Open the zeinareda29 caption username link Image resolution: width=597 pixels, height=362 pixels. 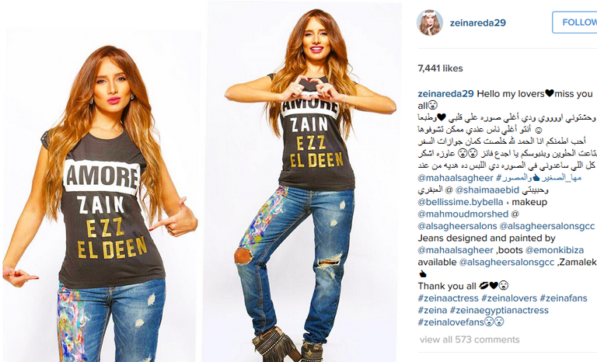[x=445, y=94]
